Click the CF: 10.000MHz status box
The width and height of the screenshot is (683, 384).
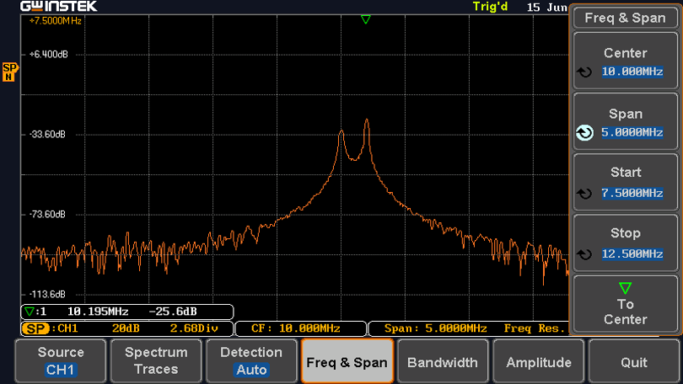click(x=300, y=328)
